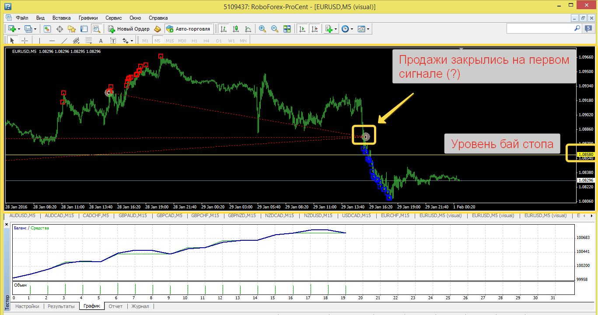Toggle Авто-торговля on or off

point(188,29)
